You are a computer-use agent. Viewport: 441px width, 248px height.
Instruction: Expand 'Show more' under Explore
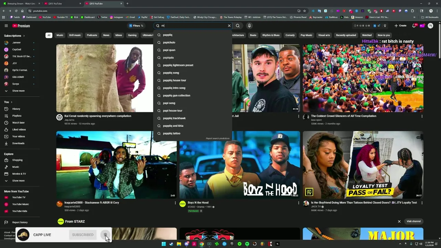pos(19,181)
